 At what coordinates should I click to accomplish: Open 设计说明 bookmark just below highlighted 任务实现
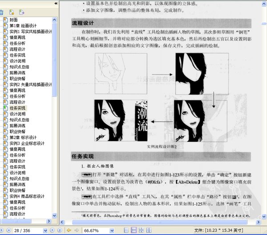(x=17, y=114)
